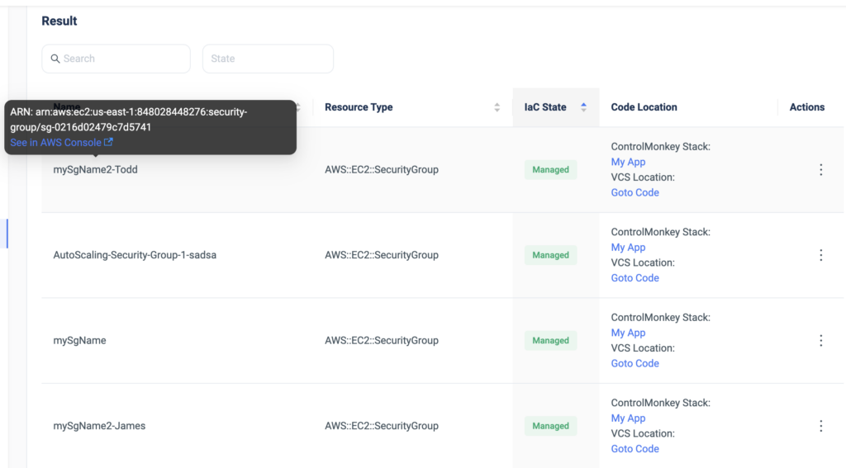Go to code for mySgName row
Image resolution: width=846 pixels, height=468 pixels.
click(635, 363)
